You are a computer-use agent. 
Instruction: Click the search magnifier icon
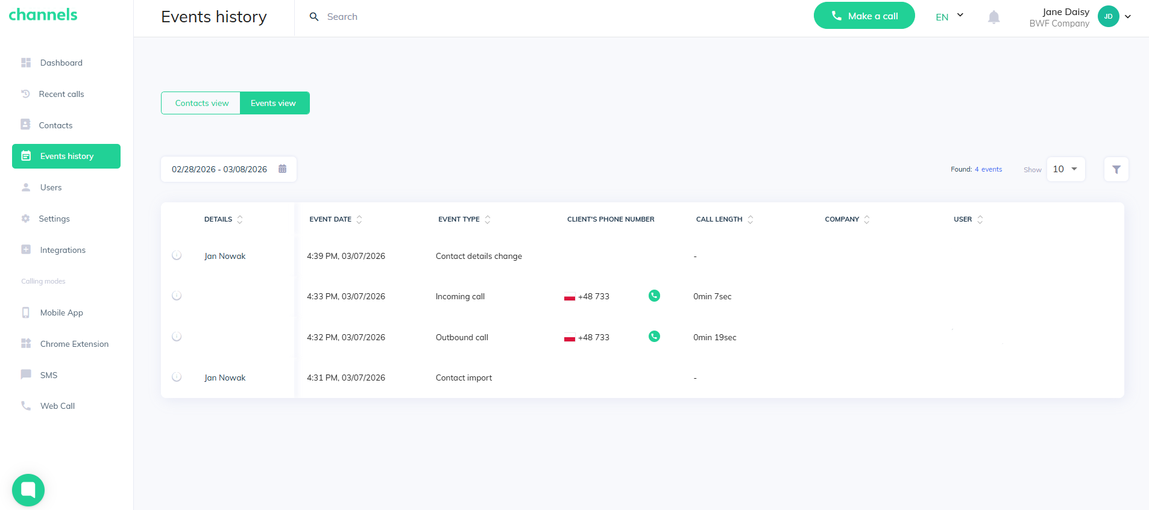coord(314,17)
